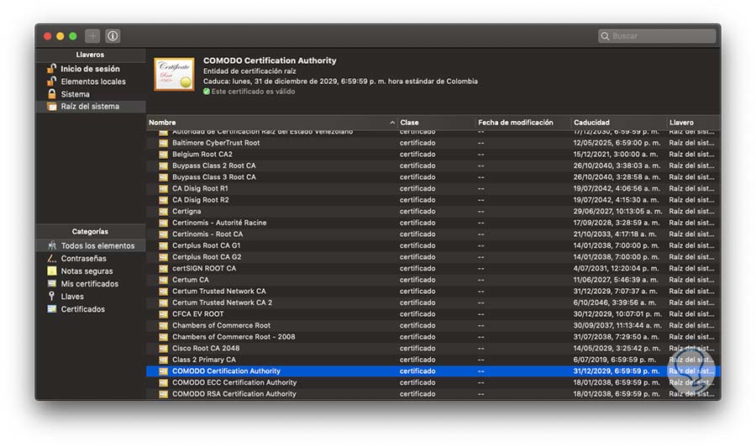Click CA Disig Root R1 icon
Image resolution: width=756 pixels, height=447 pixels.
[164, 188]
